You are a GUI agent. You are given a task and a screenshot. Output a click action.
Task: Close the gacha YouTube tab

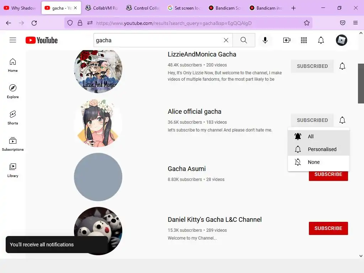coord(75,8)
